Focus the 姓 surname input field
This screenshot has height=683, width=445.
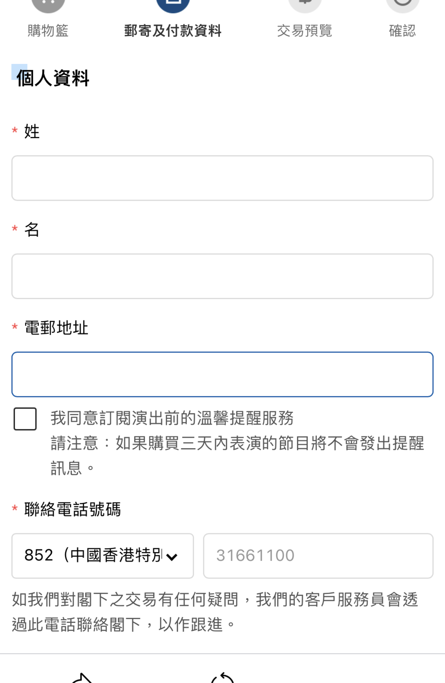(x=222, y=178)
